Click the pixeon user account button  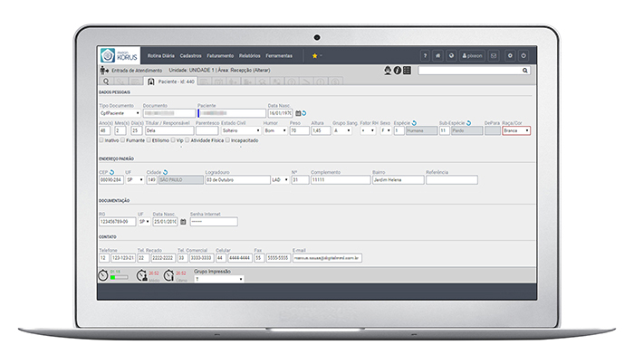coord(472,55)
